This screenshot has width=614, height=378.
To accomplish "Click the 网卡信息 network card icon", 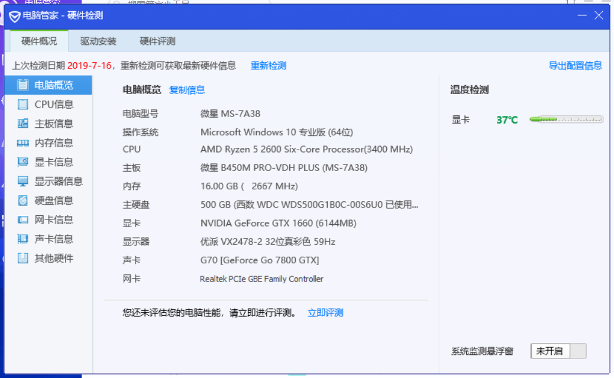I will [22, 219].
